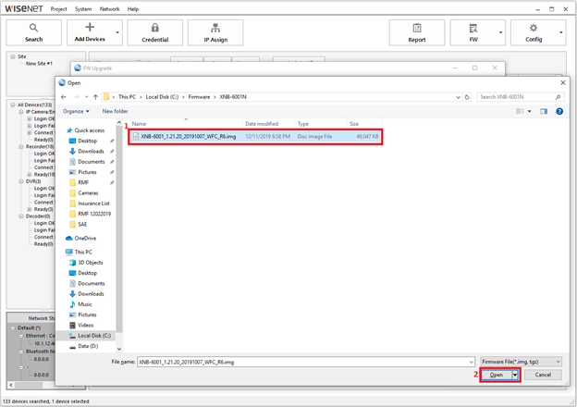Open Downloads under Quick access
Image resolution: width=577 pixels, height=407 pixels.
pos(91,152)
